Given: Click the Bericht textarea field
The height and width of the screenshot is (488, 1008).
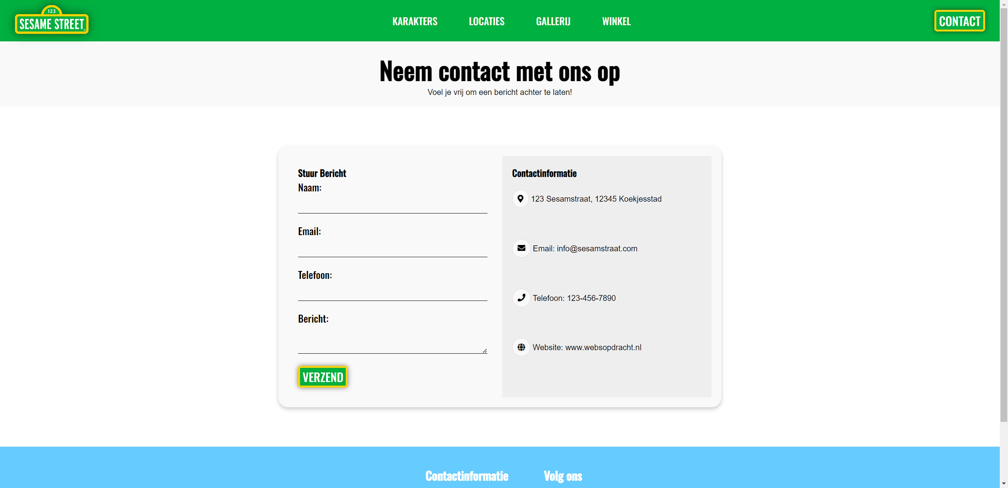Looking at the screenshot, I should point(393,341).
